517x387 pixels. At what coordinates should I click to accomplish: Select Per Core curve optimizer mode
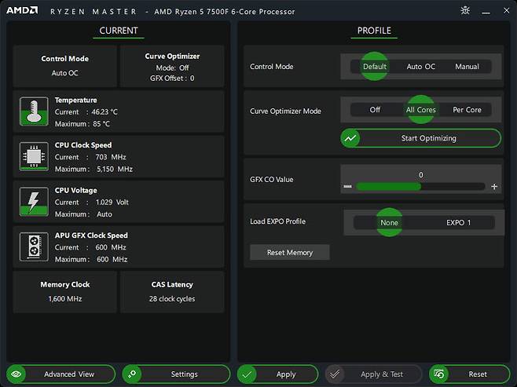coord(467,110)
